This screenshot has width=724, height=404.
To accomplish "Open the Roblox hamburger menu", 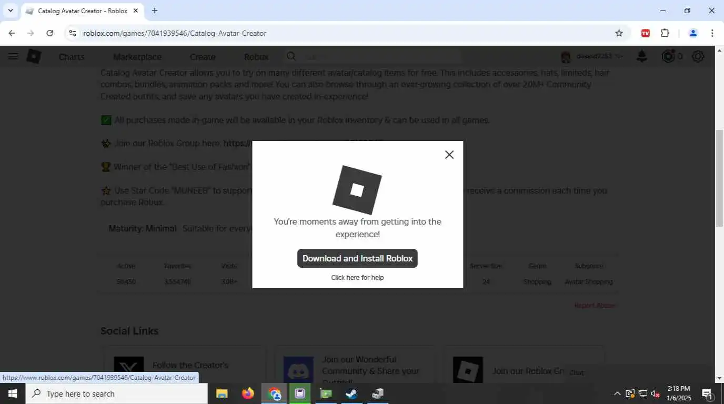I will pos(13,57).
